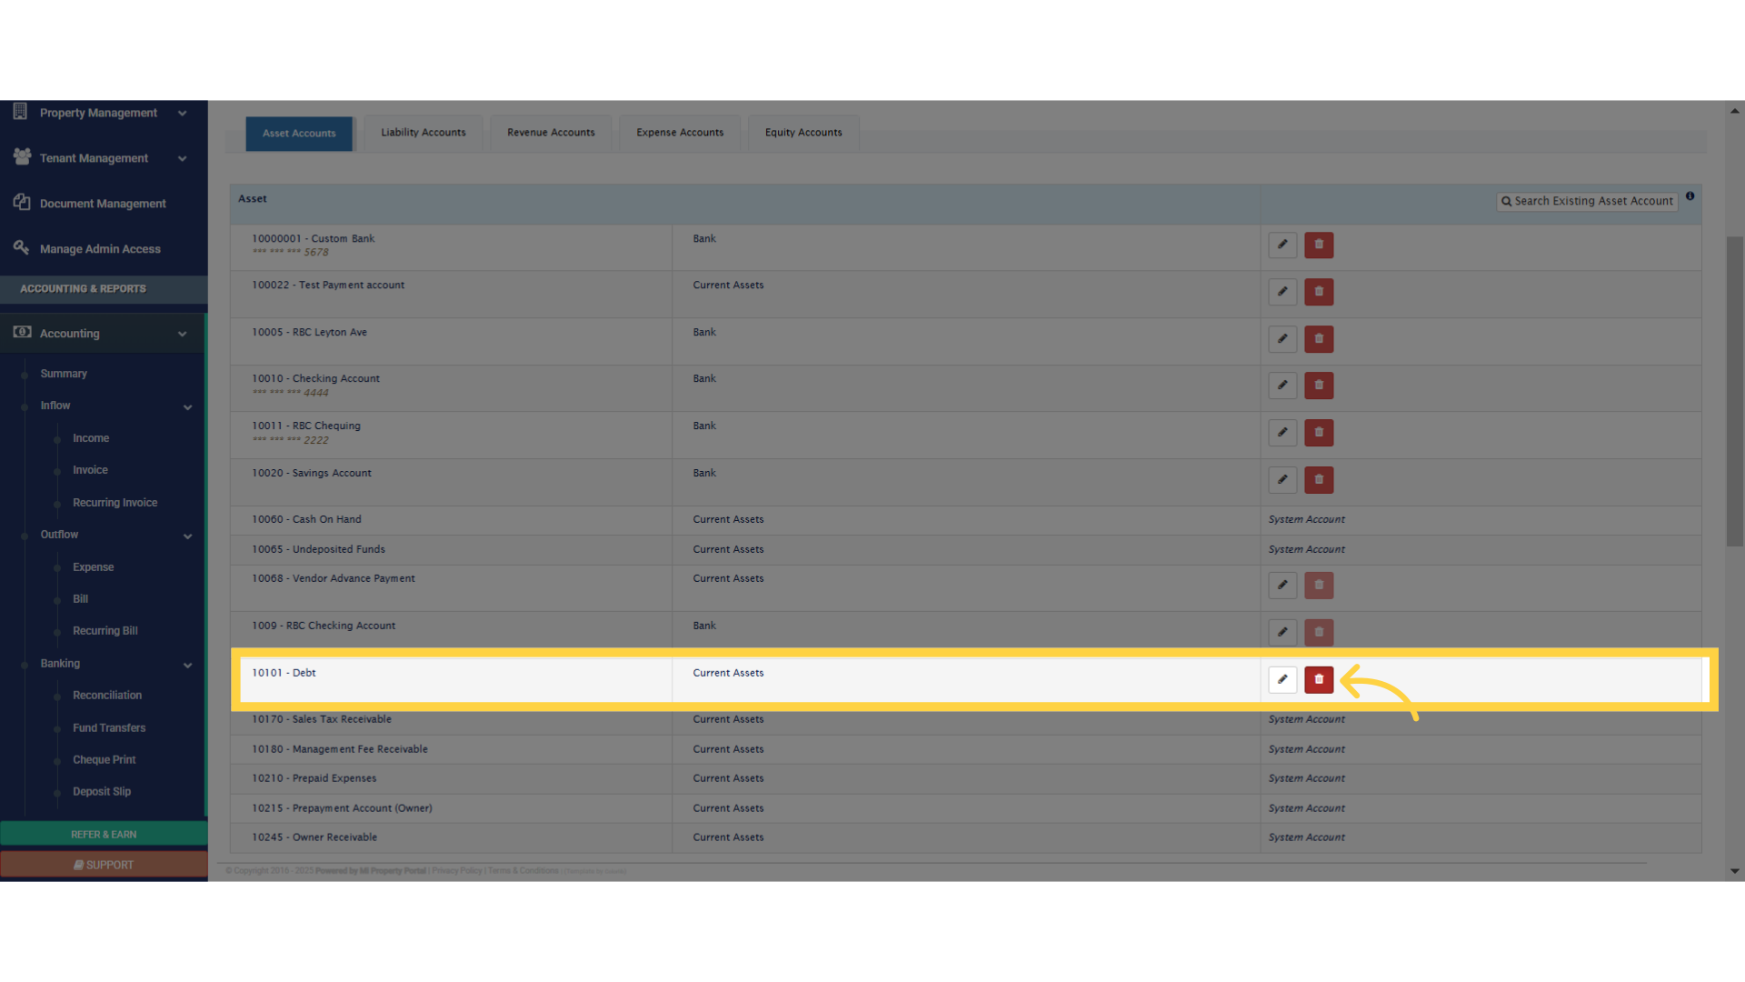Edit the 100022 Test Payment account

(1282, 292)
